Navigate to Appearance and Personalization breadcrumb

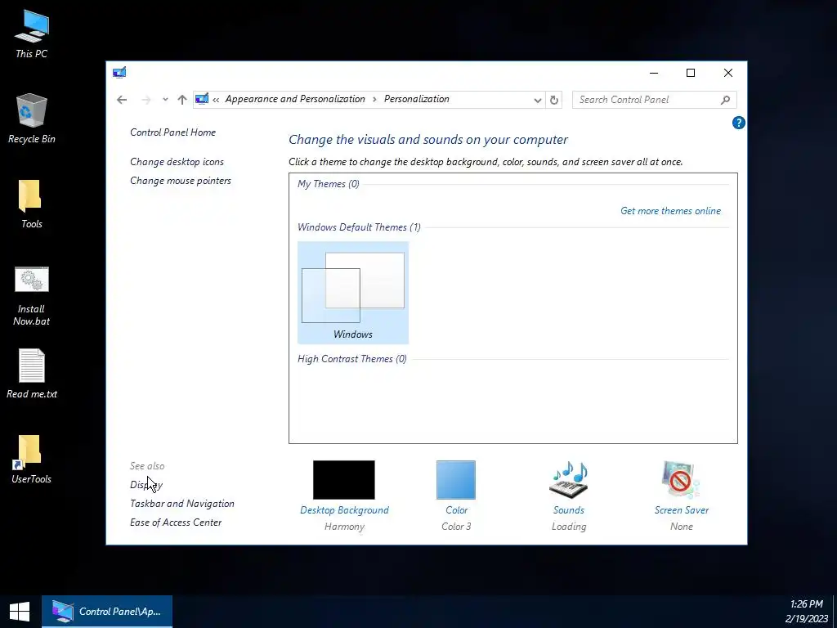click(294, 99)
